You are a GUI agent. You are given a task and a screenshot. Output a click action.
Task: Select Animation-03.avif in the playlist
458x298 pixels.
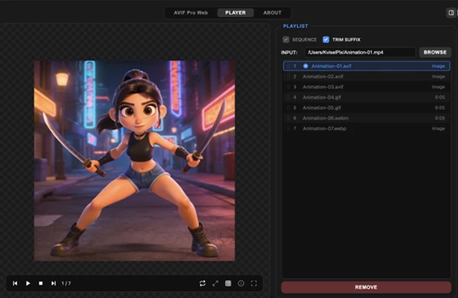(366, 87)
